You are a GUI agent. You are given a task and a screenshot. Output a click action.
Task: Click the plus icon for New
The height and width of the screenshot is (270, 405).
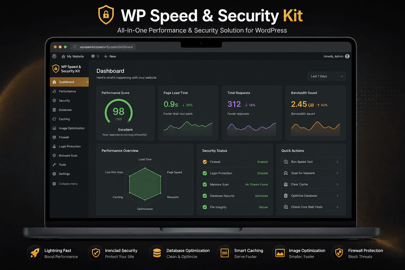[106, 56]
